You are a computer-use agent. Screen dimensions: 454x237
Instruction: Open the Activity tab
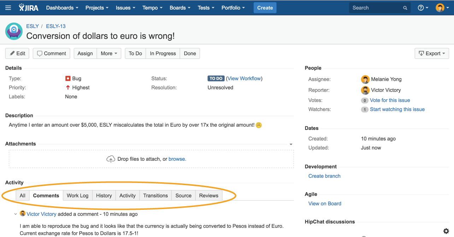128,195
